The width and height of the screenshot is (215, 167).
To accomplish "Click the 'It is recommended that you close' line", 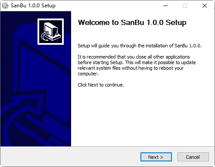I will coord(134,57).
